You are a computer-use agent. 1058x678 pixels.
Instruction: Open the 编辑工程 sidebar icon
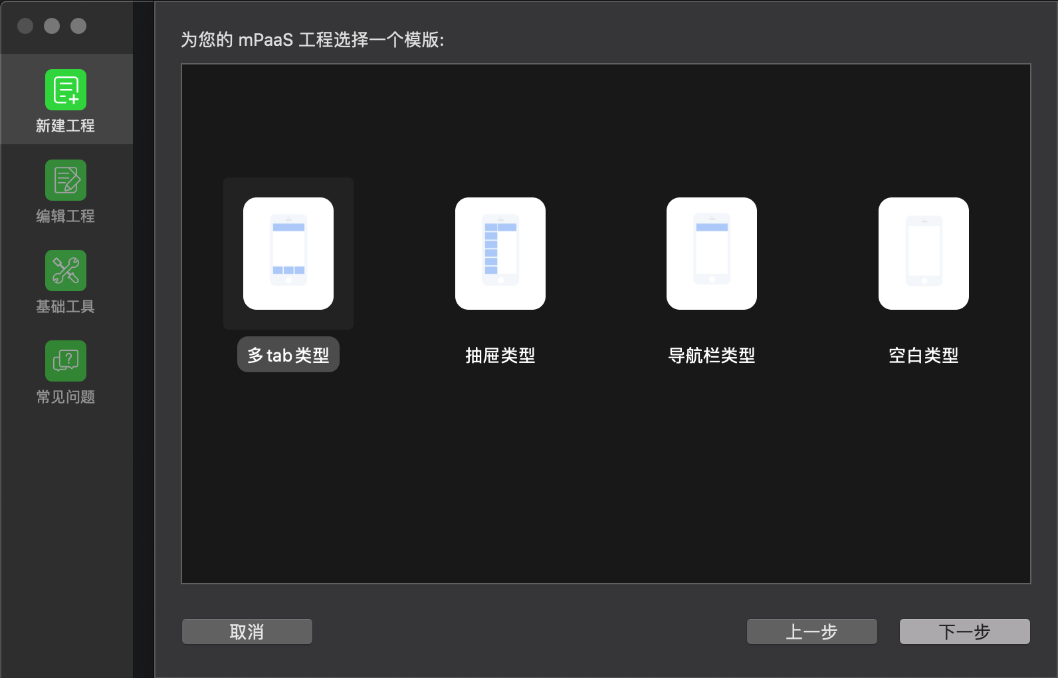pos(66,180)
